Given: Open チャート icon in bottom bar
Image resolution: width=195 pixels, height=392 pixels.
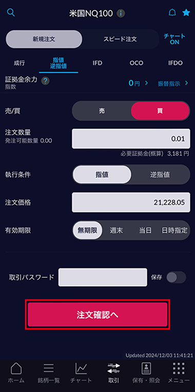Looking at the screenshot, I should click(x=81, y=373).
